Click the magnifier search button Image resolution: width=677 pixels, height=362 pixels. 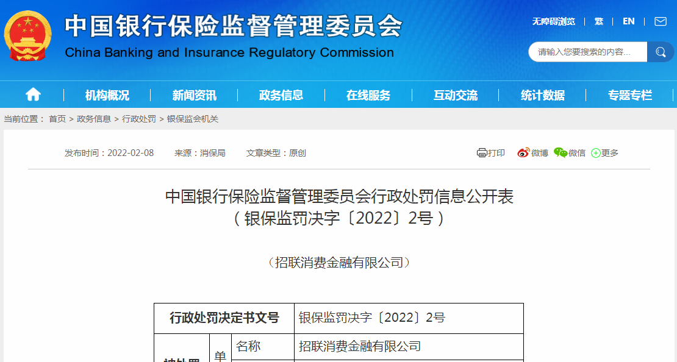(x=660, y=52)
